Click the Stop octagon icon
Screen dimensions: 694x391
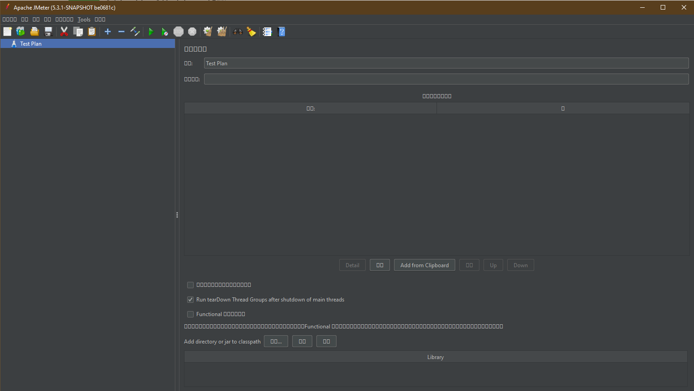179,32
